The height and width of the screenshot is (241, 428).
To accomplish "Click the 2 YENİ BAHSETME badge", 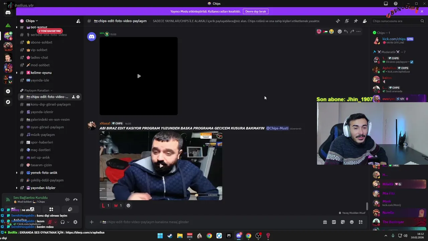I will pyautogui.click(x=50, y=31).
